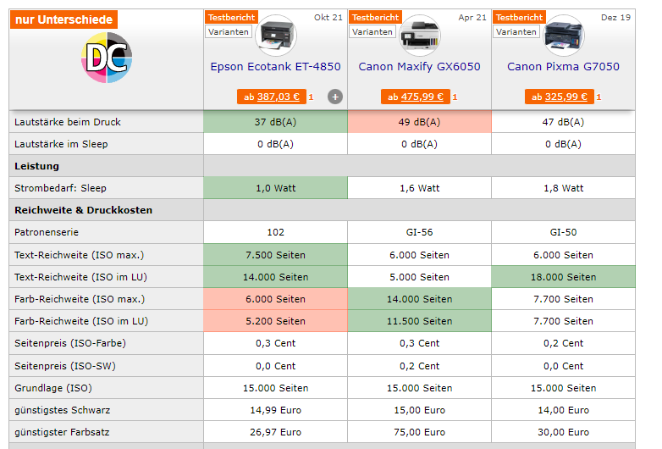Open the Canon Pixma G7050 product link
Screen dimensions: 662x449
tap(564, 67)
